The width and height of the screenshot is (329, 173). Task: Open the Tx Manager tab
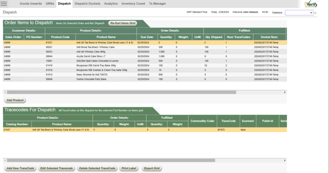[x=157, y=4]
